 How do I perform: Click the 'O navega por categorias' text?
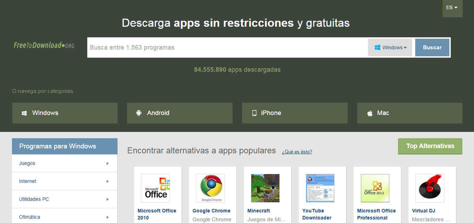(43, 91)
